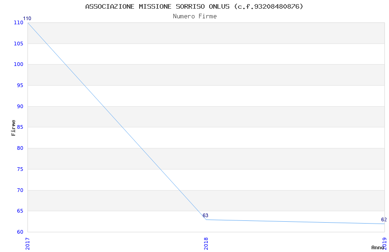
Task: Click the y-axis tick 60
Action: click(20, 232)
